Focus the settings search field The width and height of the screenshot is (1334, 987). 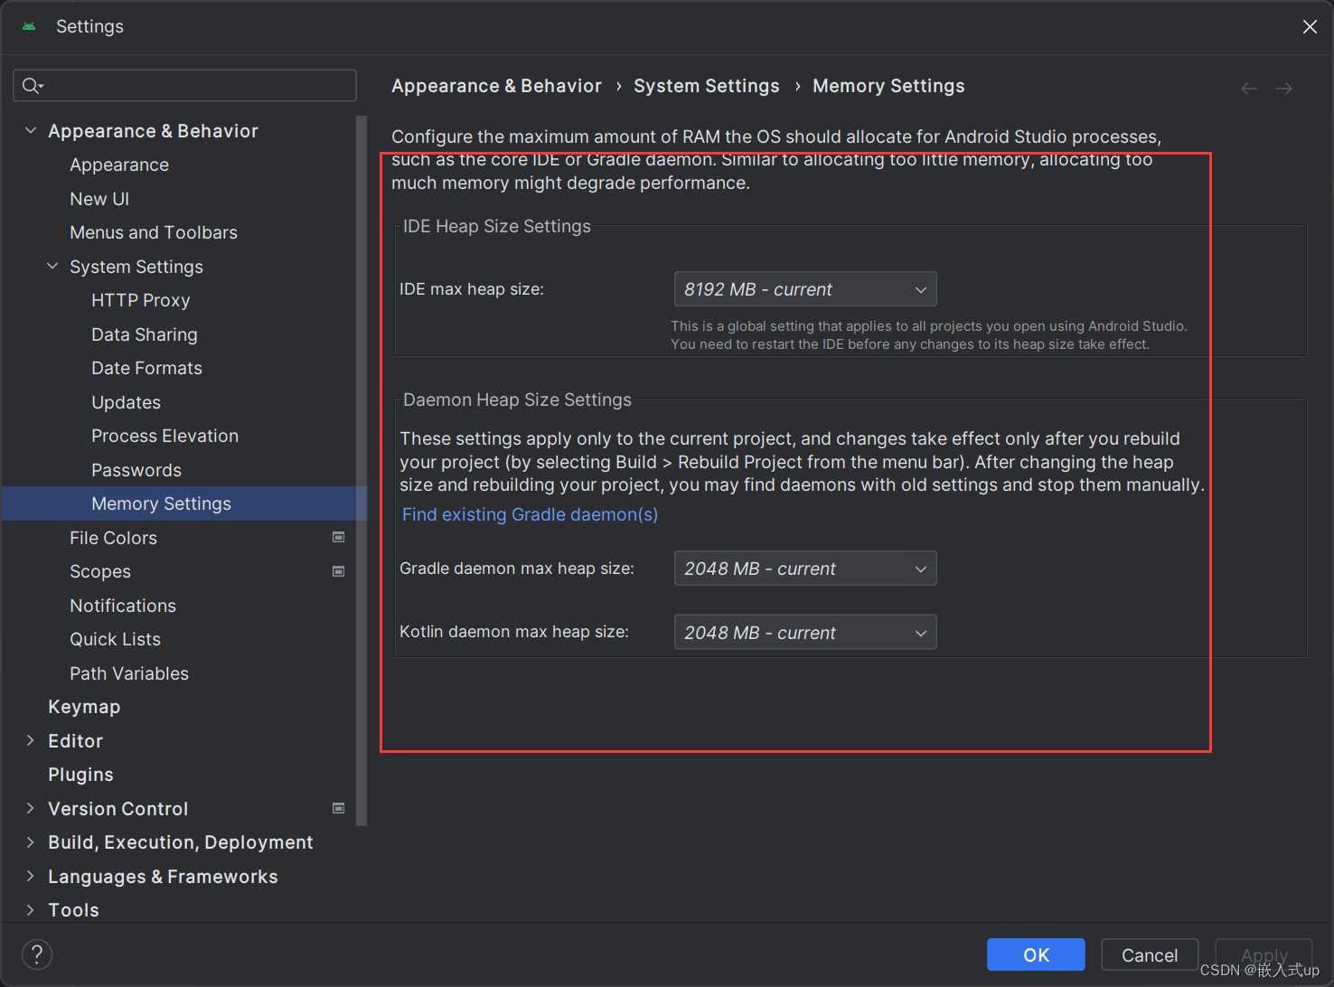tap(184, 86)
